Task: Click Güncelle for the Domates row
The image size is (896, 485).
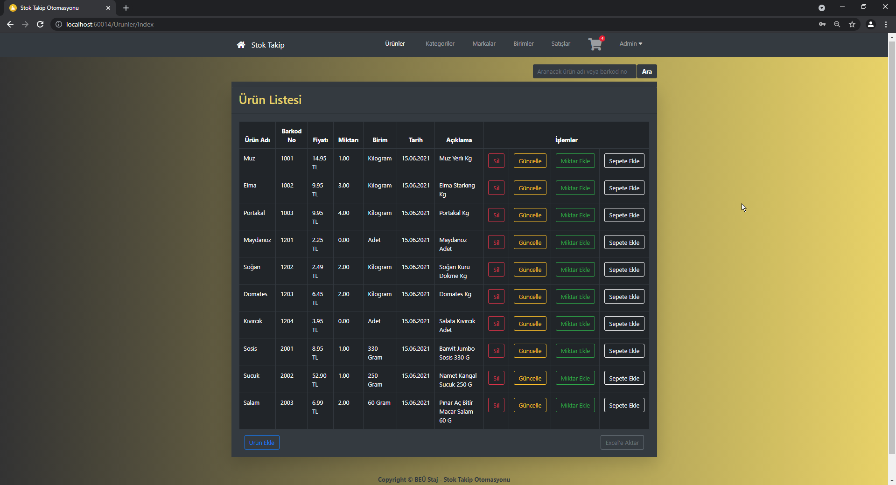Action: 530,296
